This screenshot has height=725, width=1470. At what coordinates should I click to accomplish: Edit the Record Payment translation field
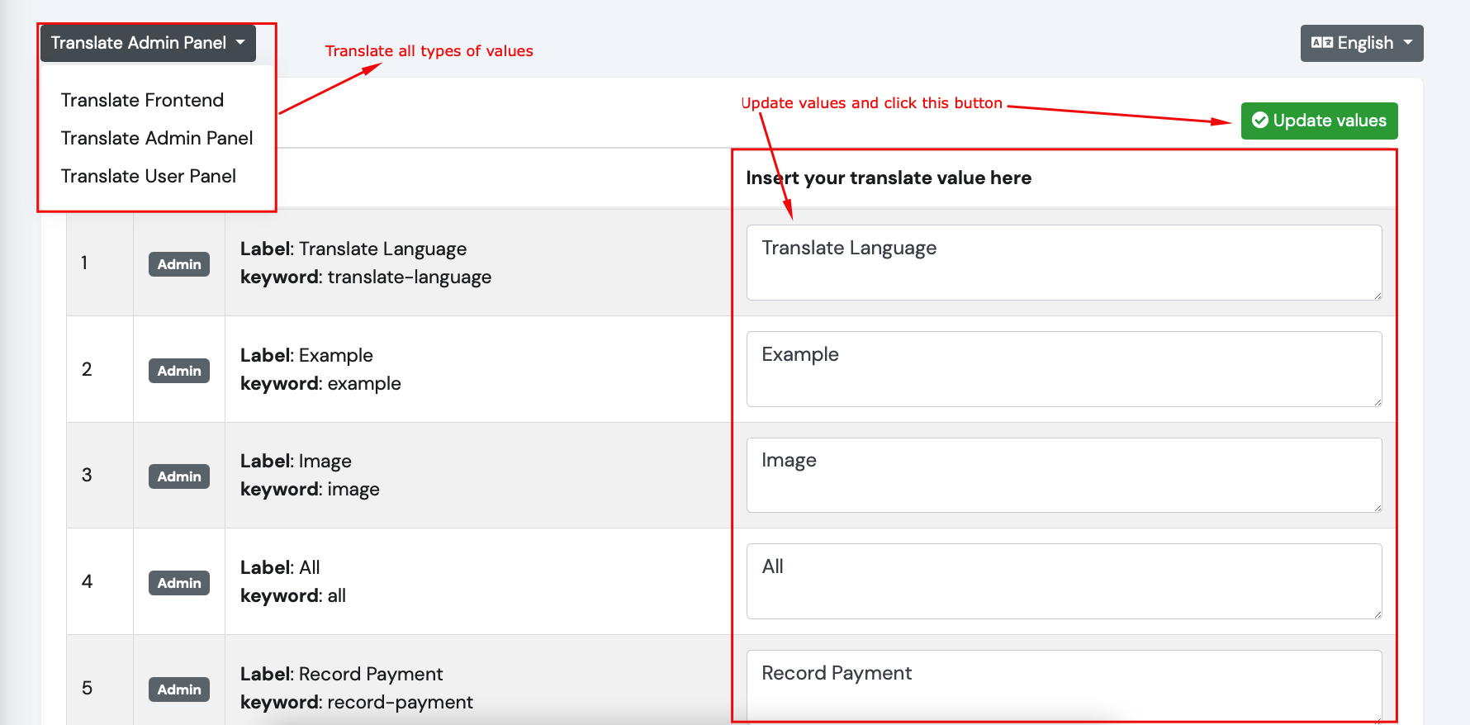point(1064,685)
